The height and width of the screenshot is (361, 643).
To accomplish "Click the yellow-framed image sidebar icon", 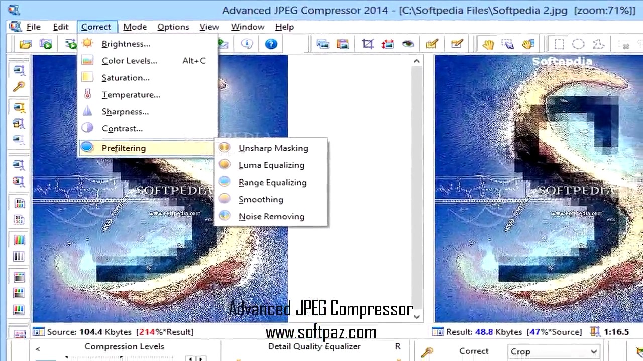I will pyautogui.click(x=19, y=107).
